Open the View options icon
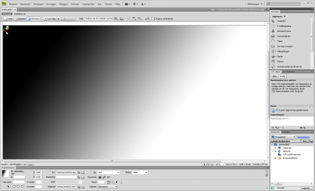315x191 pixels. coord(134,19)
